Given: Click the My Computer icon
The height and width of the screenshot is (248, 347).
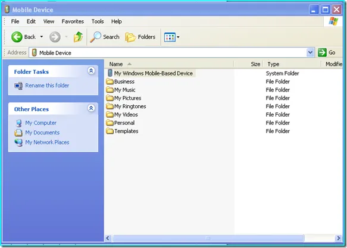Looking at the screenshot, I should [x=19, y=123].
